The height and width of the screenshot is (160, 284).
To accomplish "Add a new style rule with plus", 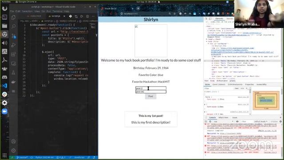I will [x=247, y=88].
